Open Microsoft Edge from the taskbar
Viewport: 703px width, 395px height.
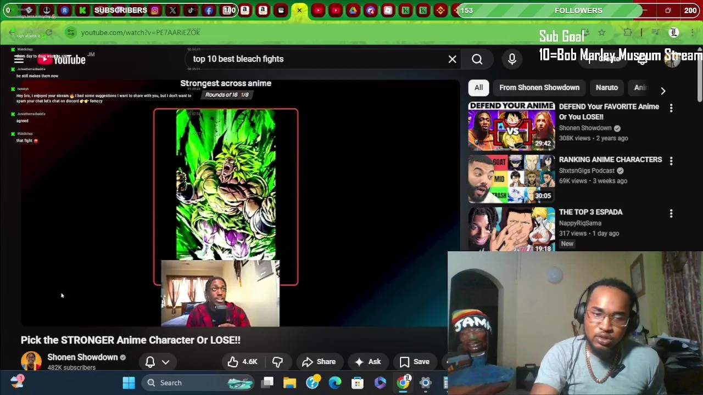coord(334,382)
